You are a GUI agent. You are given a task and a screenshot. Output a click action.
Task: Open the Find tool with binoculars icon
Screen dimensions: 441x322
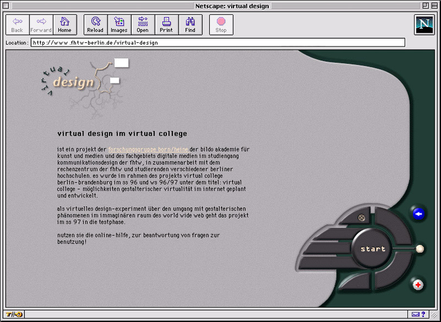[190, 25]
